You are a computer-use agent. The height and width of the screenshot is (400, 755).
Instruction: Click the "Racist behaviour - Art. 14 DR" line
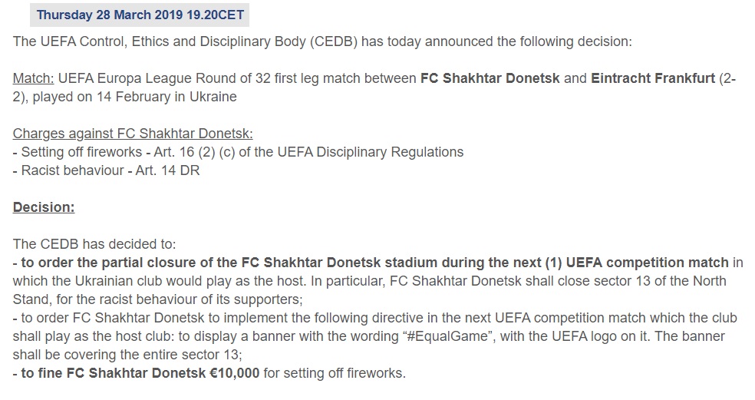(106, 170)
